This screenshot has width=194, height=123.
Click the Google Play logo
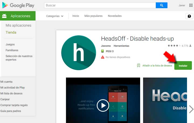click(18, 5)
